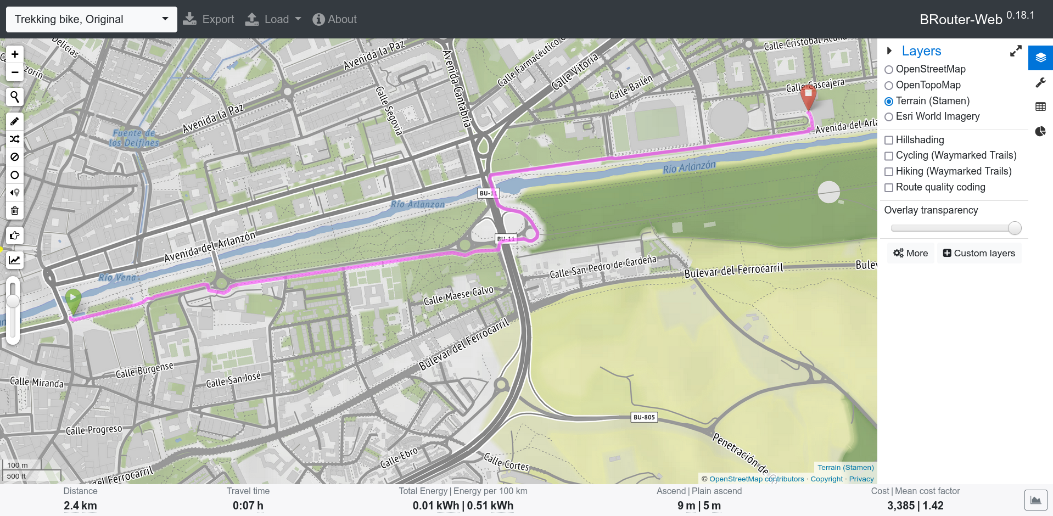
Task: Show the elevation chart line icon
Action: (x=15, y=260)
